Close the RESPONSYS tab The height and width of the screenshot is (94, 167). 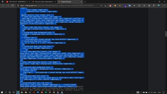tap(29, 2)
